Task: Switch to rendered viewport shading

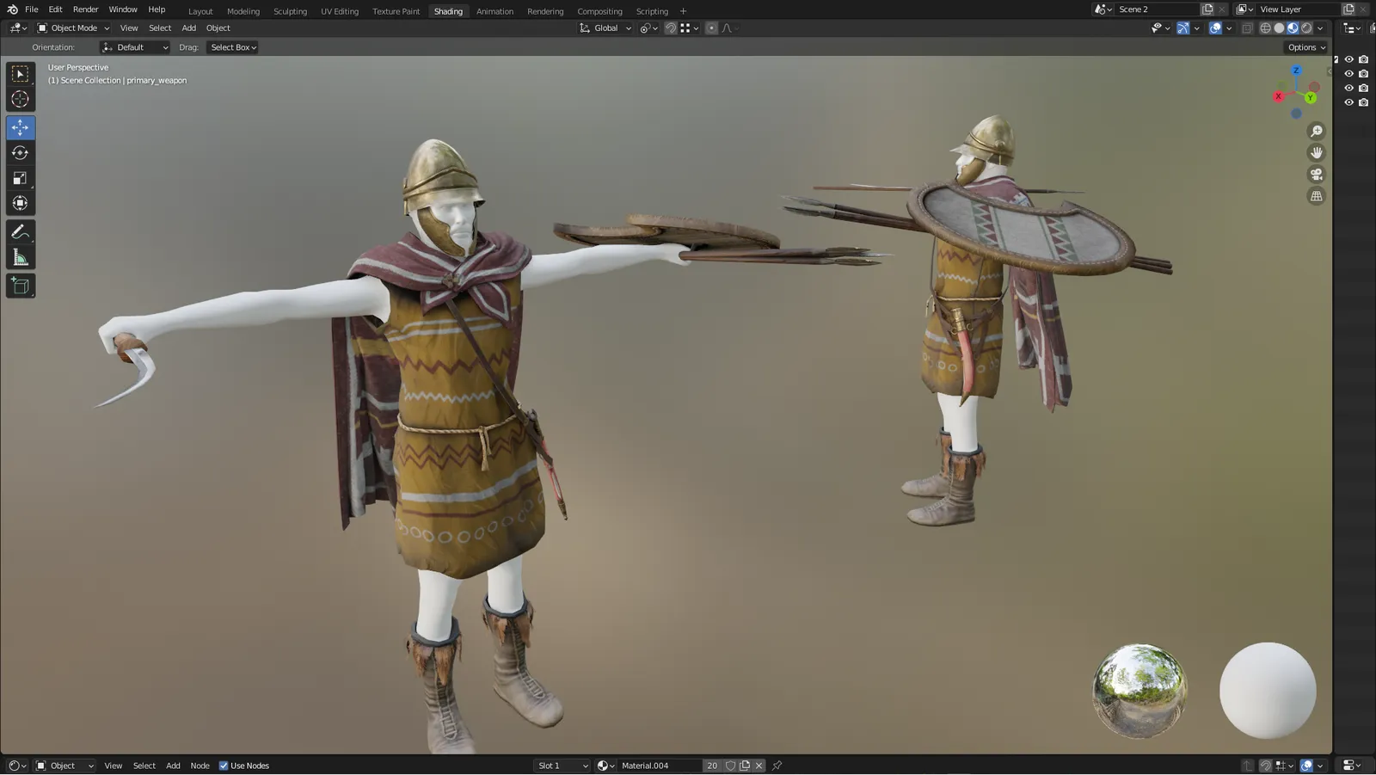Action: [1306, 28]
